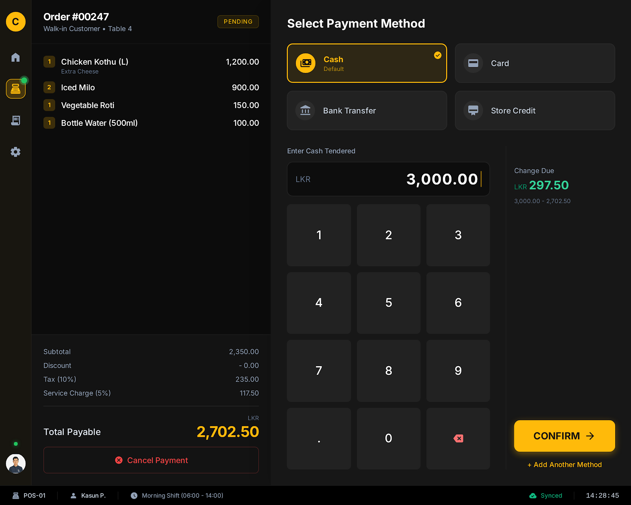Select the Home icon in sidebar
Image resolution: width=631 pixels, height=505 pixels.
coord(15,57)
